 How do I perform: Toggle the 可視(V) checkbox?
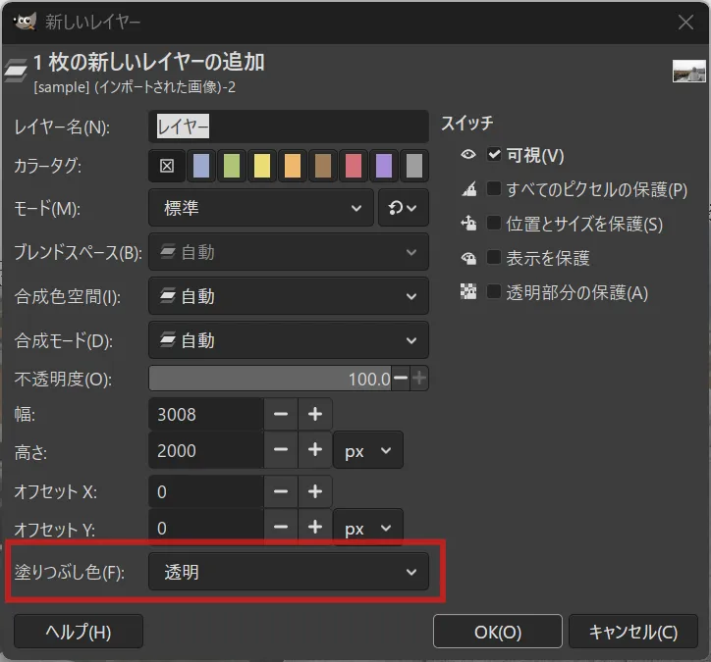tap(494, 154)
